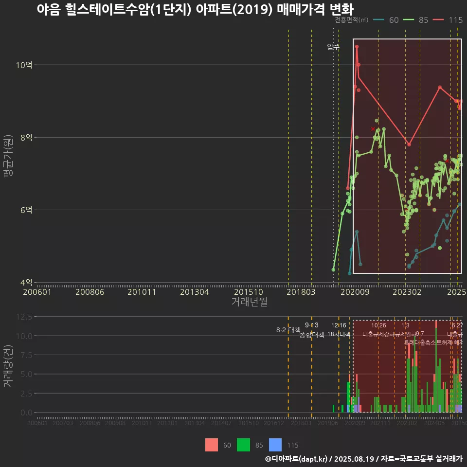
Task: Click the '12·16 18차대책' policy annotation
Action: 339,330
